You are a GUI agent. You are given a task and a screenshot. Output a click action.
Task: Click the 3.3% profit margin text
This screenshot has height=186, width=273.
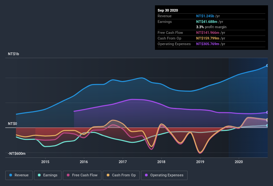pyautogui.click(x=211, y=27)
